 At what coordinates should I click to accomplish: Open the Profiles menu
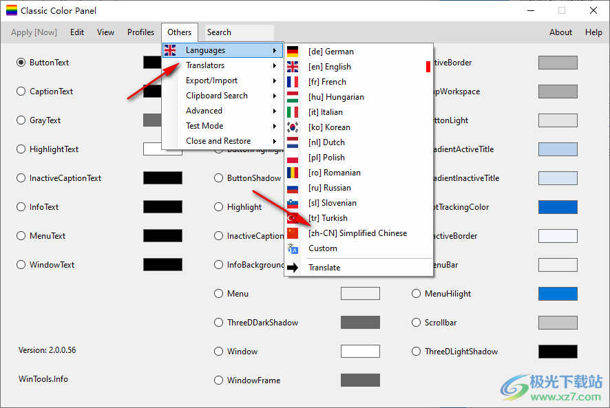(x=140, y=32)
